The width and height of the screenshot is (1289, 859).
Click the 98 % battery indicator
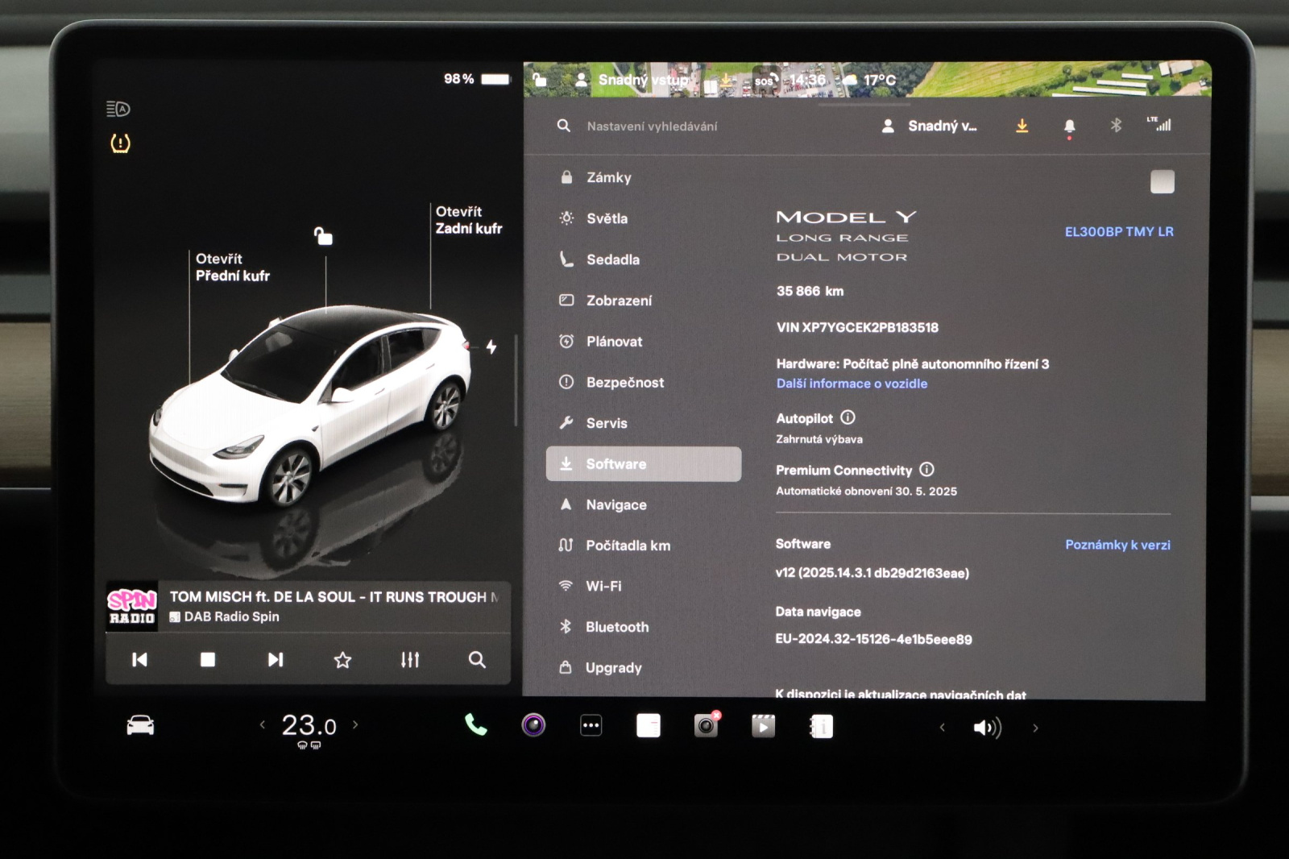click(x=477, y=79)
